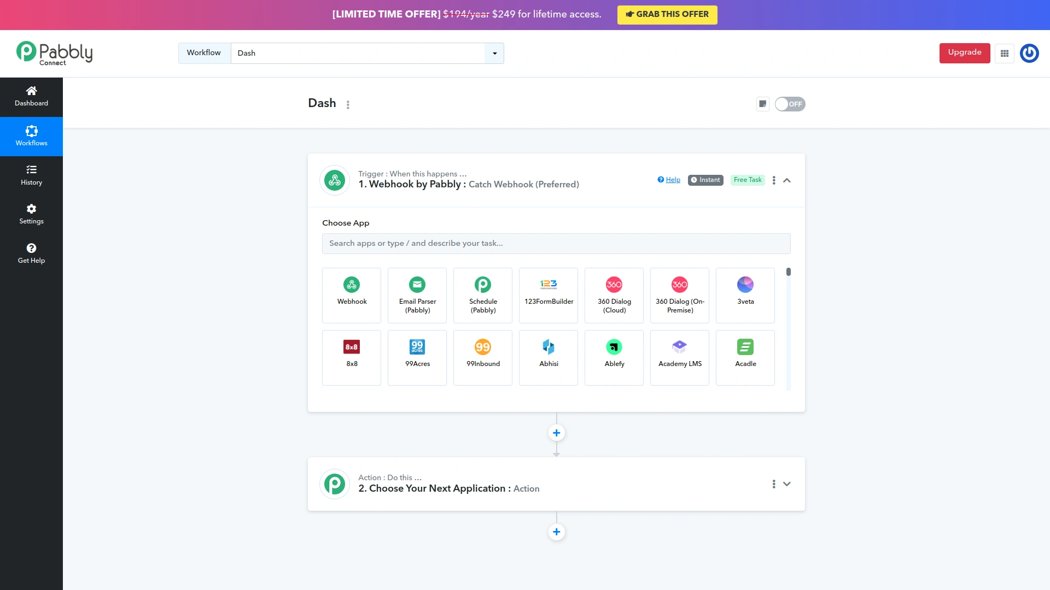Open the notes icon beside the workflow toggle

(x=762, y=104)
